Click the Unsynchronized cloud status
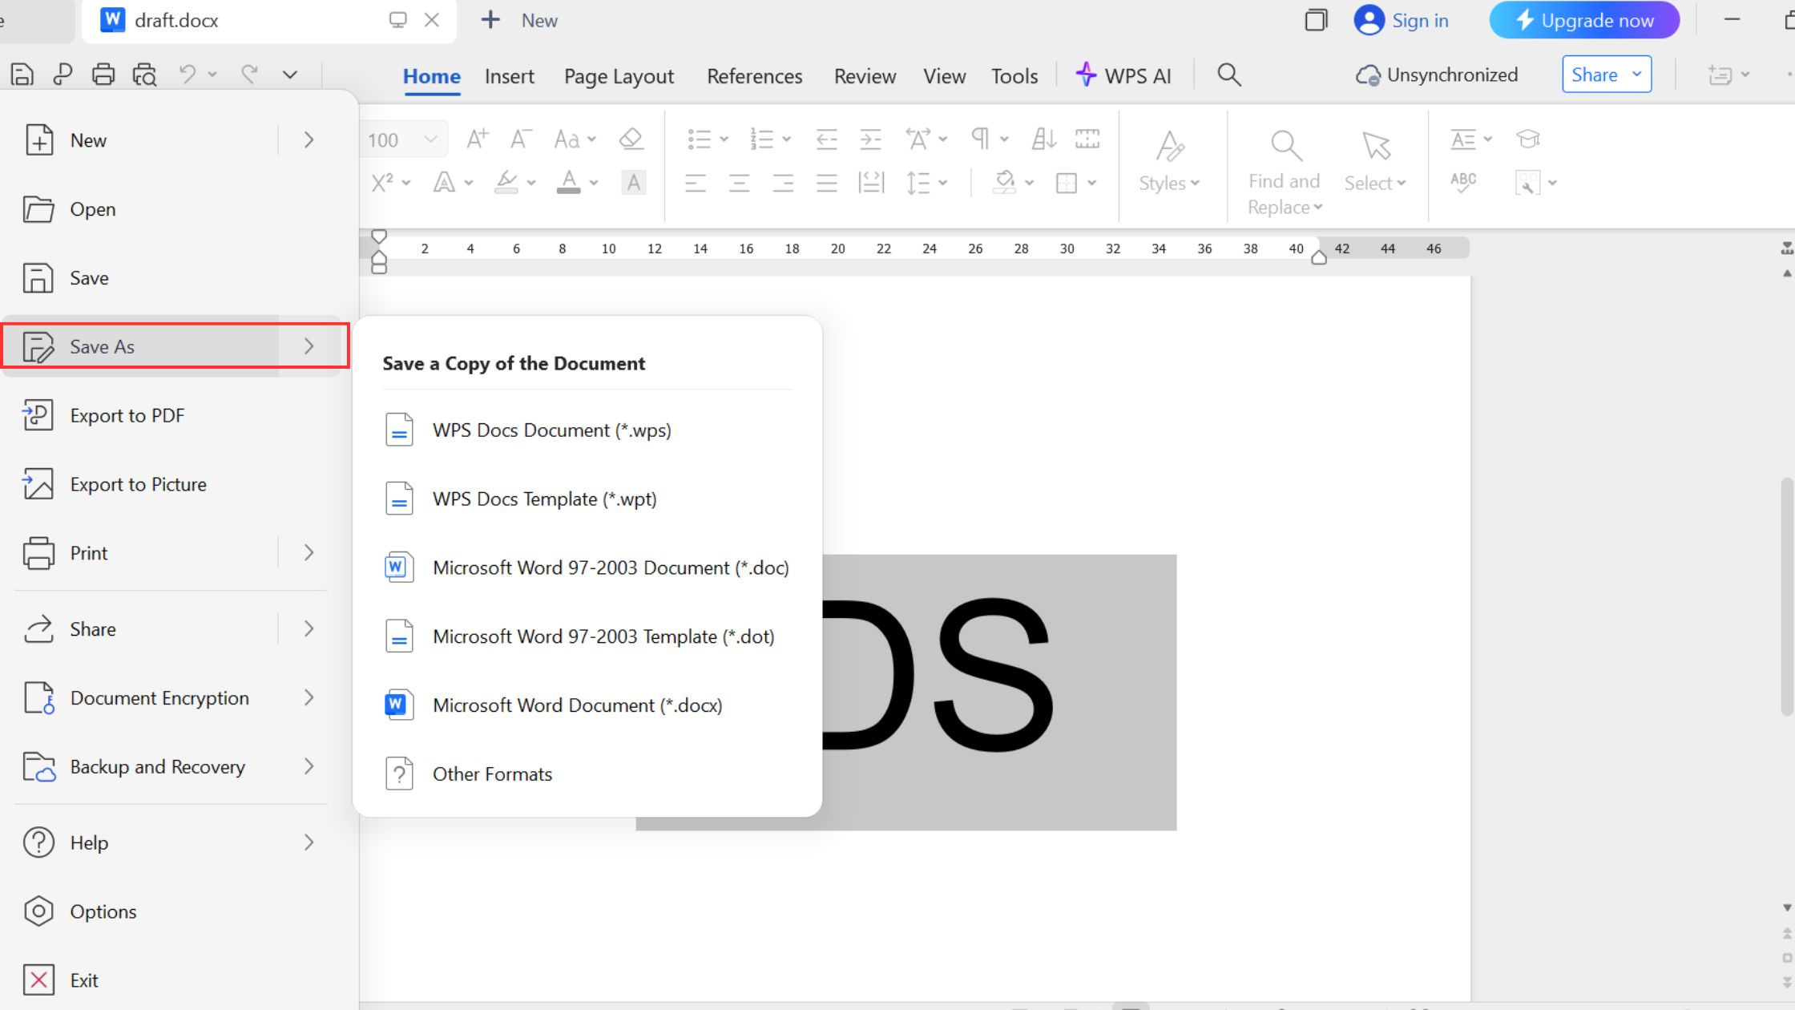1795x1010 pixels. click(x=1437, y=75)
